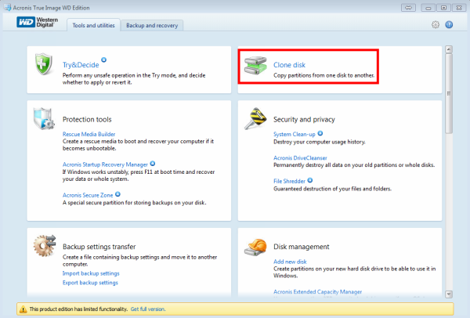470x318 pixels.
Task: Click 'Guaranteed destruction of your files' text
Action: (332, 189)
